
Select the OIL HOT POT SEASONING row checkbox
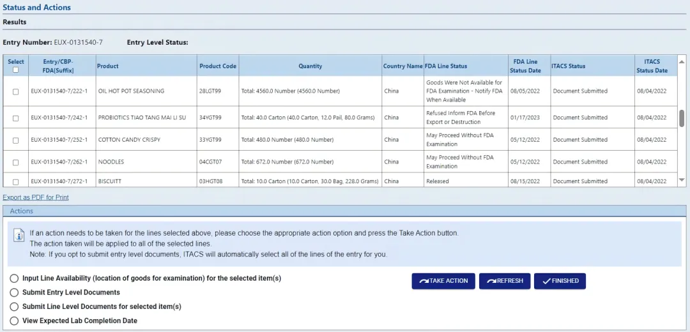point(16,91)
